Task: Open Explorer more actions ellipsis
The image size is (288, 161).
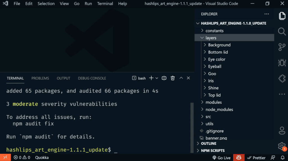Action: click(267, 14)
